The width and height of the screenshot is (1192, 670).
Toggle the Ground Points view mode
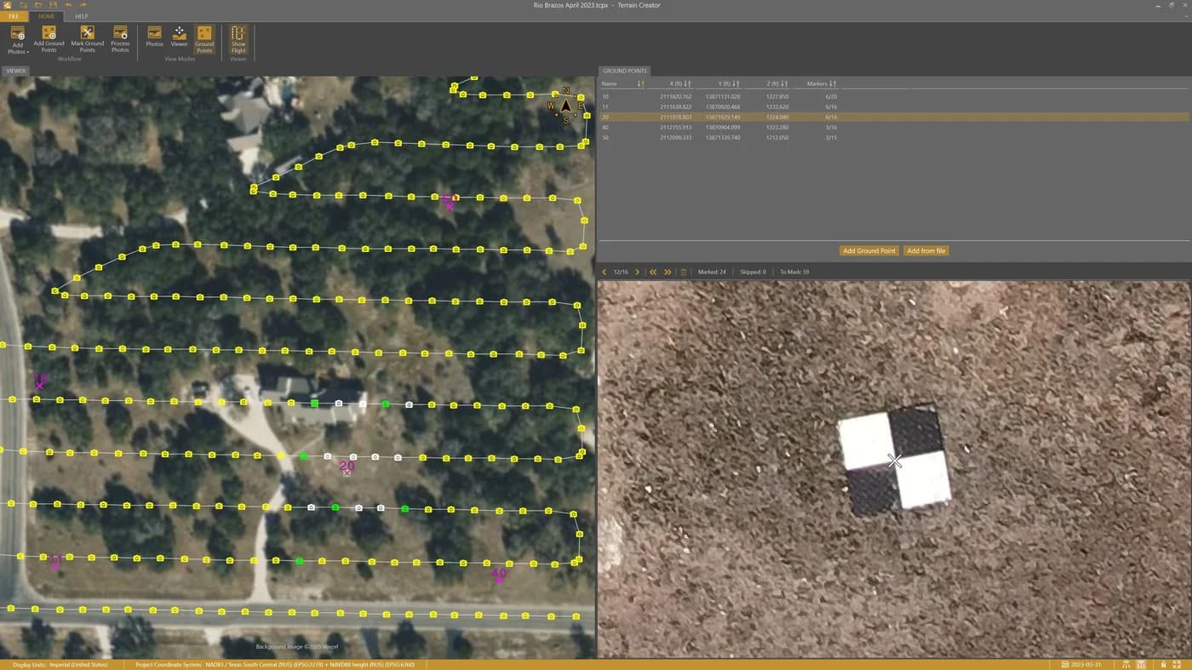pos(204,40)
